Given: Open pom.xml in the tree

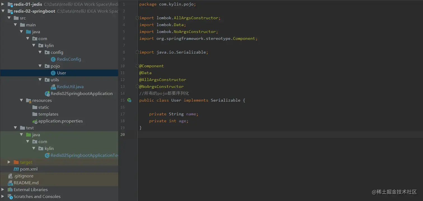Looking at the screenshot, I should (x=29, y=169).
